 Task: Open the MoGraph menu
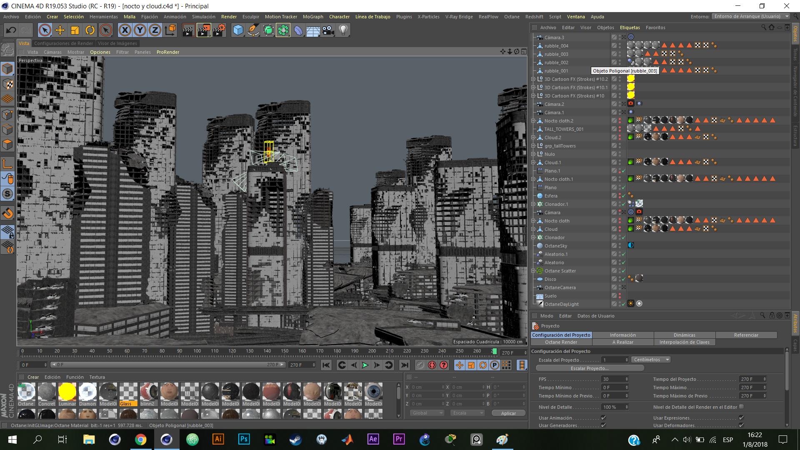click(312, 17)
